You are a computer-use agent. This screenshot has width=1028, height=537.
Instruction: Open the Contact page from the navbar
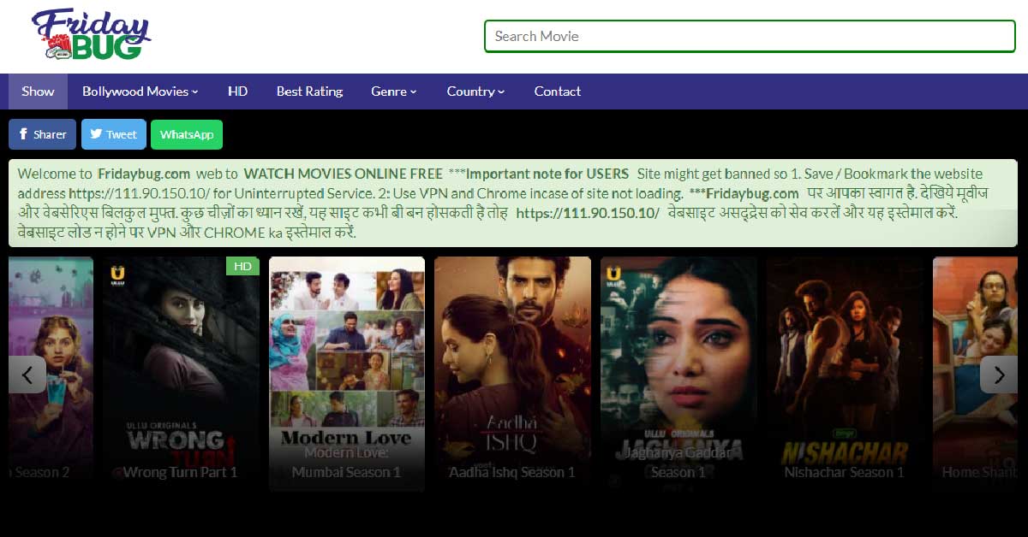[x=558, y=91]
